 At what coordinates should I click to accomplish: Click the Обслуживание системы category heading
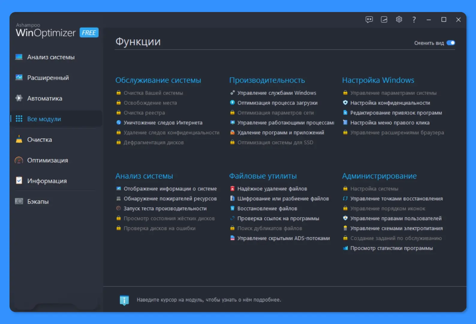tap(158, 80)
